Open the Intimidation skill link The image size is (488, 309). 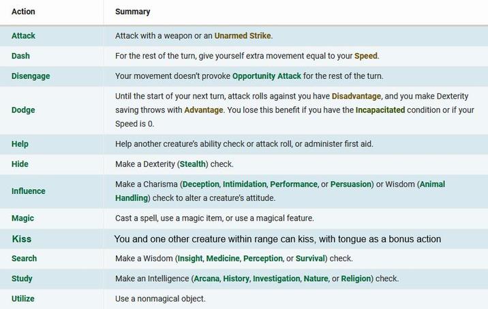tap(244, 184)
